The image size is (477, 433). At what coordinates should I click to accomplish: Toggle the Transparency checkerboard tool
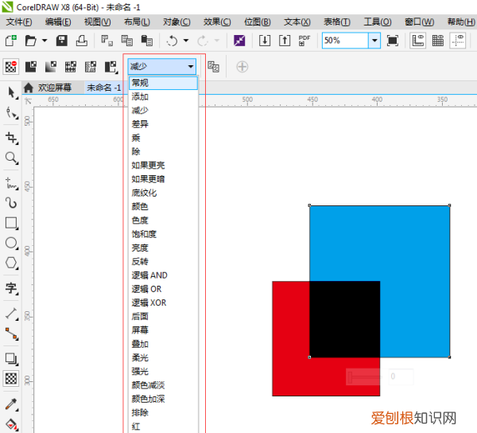(11, 379)
